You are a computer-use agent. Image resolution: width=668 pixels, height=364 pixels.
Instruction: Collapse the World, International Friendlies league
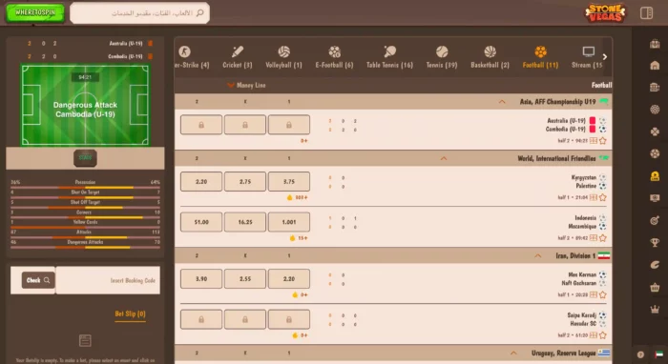[444, 158]
